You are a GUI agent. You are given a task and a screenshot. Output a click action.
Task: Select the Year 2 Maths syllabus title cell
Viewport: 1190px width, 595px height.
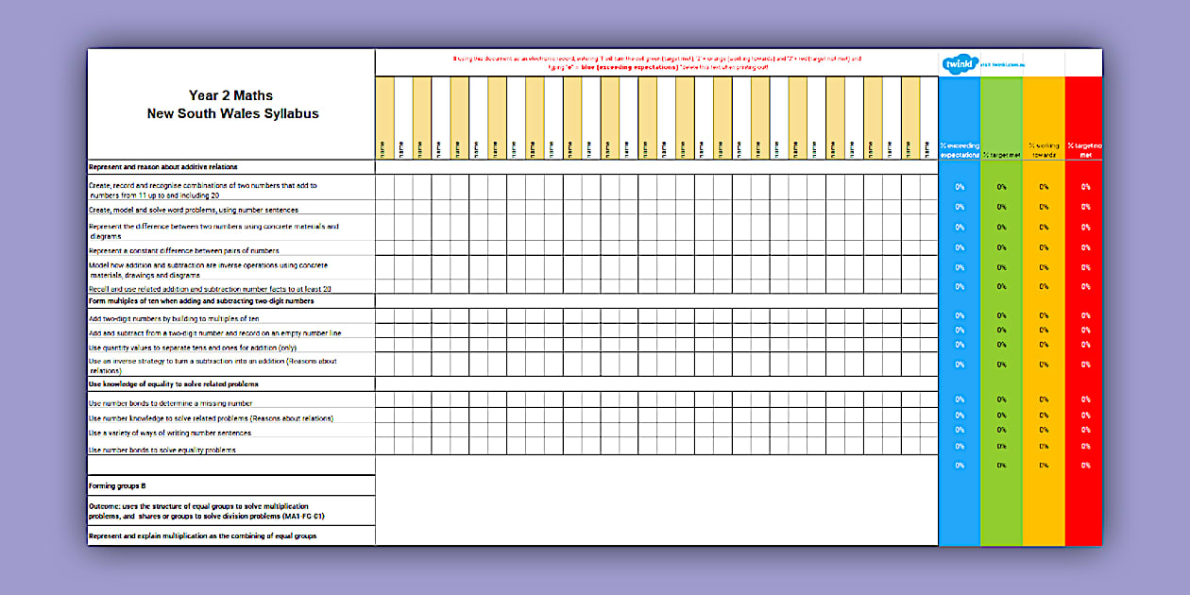(x=230, y=104)
